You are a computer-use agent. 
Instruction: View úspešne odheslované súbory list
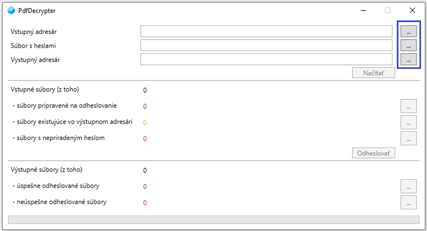(408, 186)
